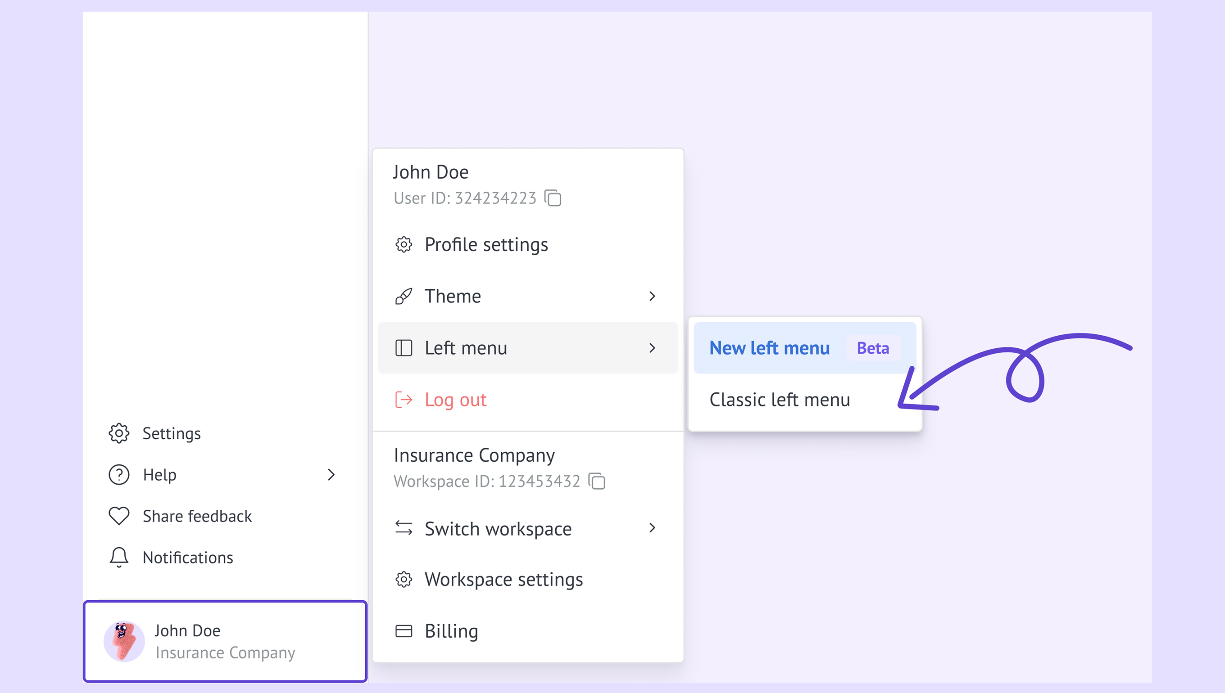
Task: Copy the Workspace ID to clipboard
Action: point(596,481)
